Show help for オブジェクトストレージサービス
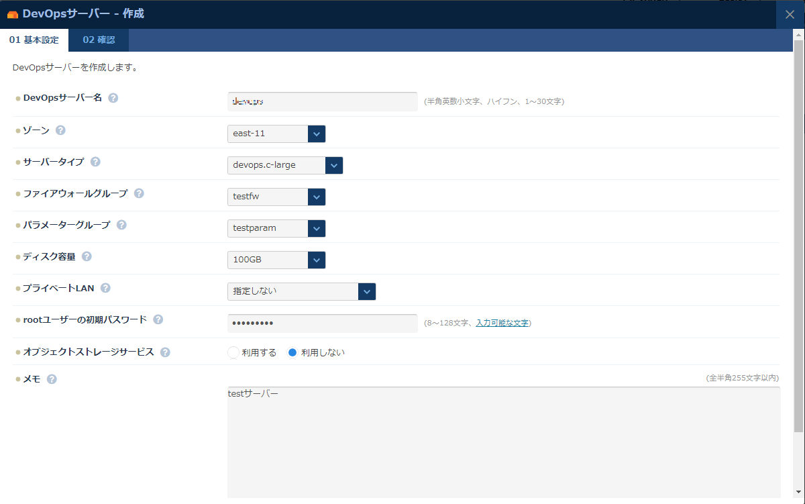The width and height of the screenshot is (805, 504). click(x=165, y=352)
